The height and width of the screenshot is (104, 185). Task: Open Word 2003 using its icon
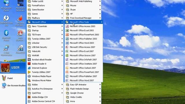click(67, 43)
